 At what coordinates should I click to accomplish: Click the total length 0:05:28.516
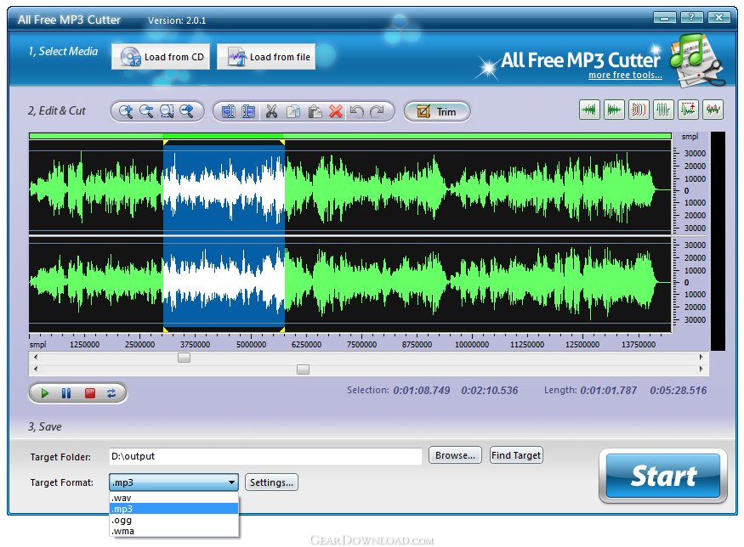pos(678,391)
